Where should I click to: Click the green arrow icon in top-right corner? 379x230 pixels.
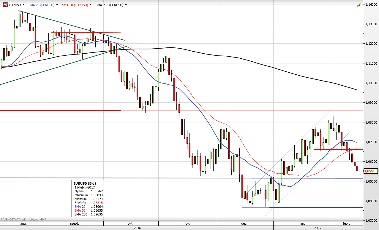pos(359,5)
